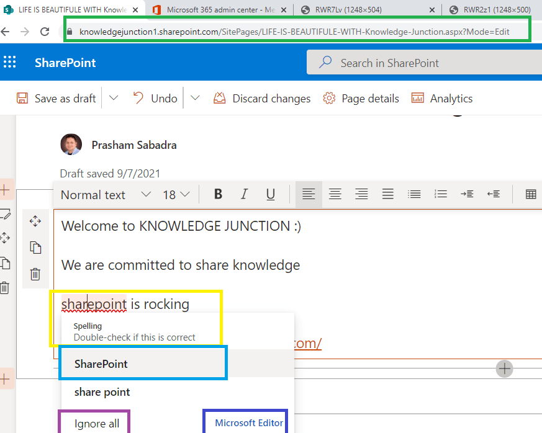Image resolution: width=542 pixels, height=433 pixels.
Task: Duplicate web part icon
Action: pos(35,248)
